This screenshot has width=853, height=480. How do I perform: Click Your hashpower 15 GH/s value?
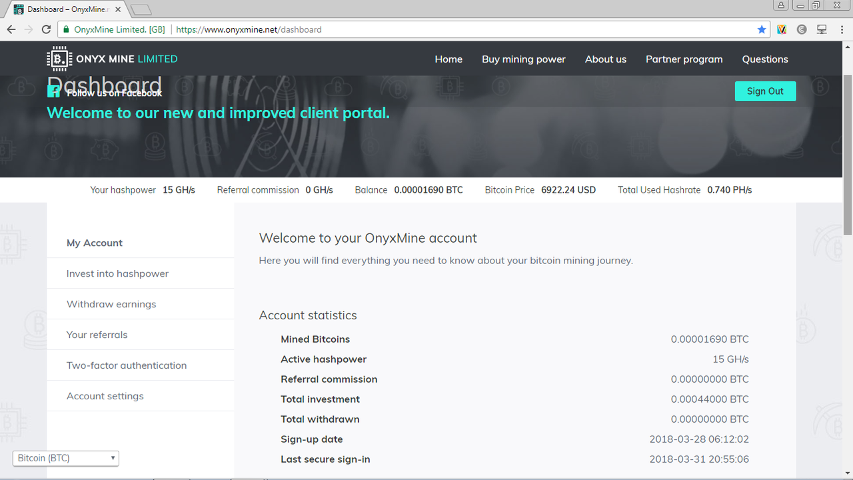tap(179, 190)
